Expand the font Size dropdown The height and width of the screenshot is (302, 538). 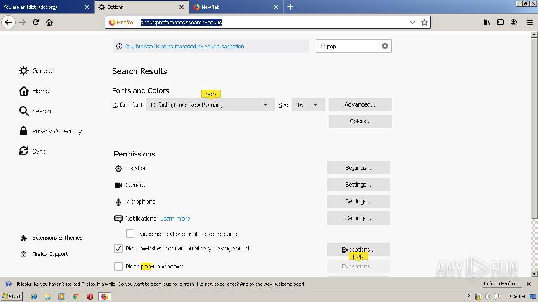click(309, 104)
